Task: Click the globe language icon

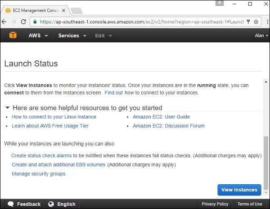Action: (x=51, y=204)
